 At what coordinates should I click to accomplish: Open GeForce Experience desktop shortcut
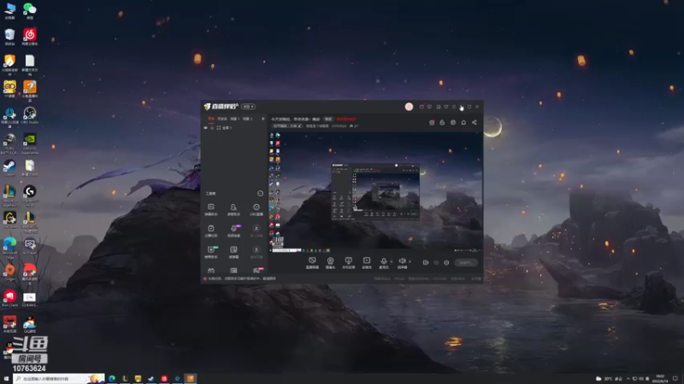(30, 143)
